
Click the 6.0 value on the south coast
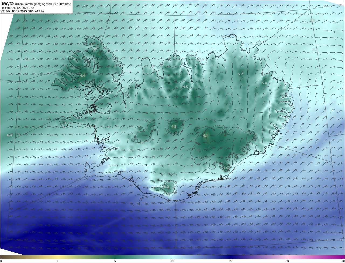[x=166, y=187]
